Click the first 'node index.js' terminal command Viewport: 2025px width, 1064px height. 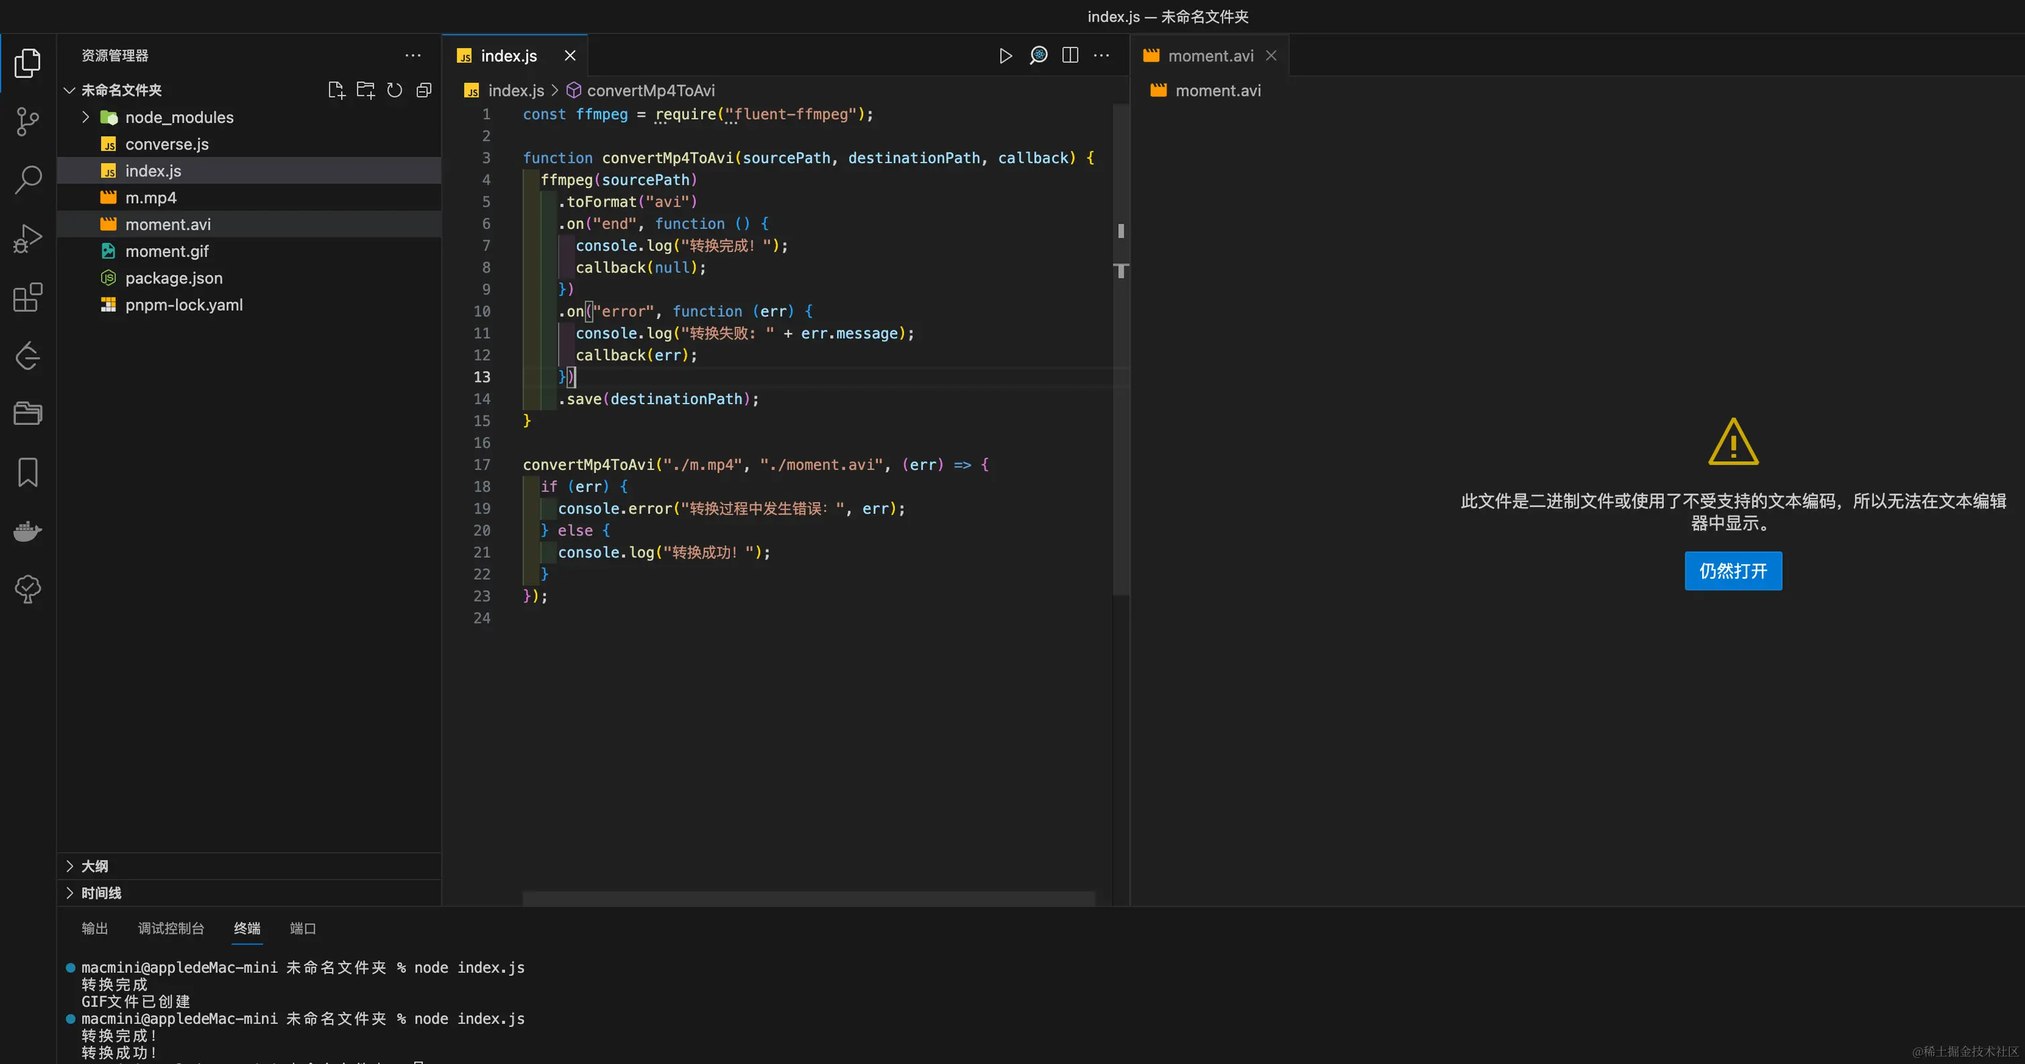tap(469, 968)
